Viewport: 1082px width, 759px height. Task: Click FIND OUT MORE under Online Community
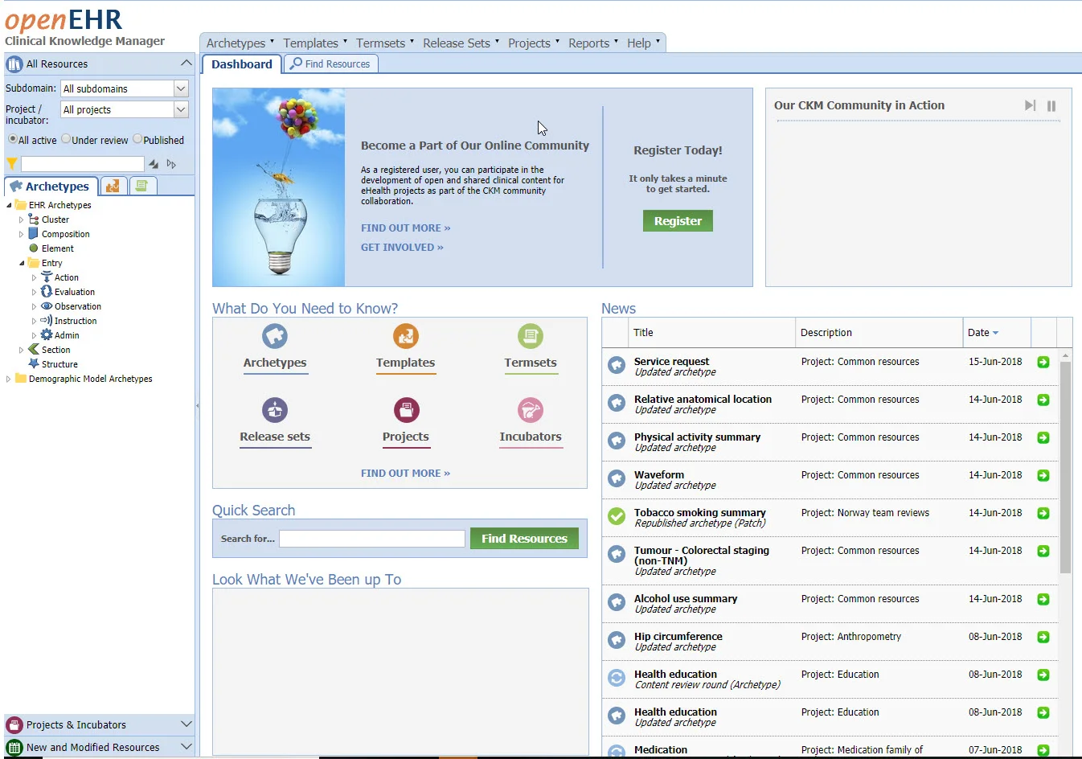(x=405, y=228)
